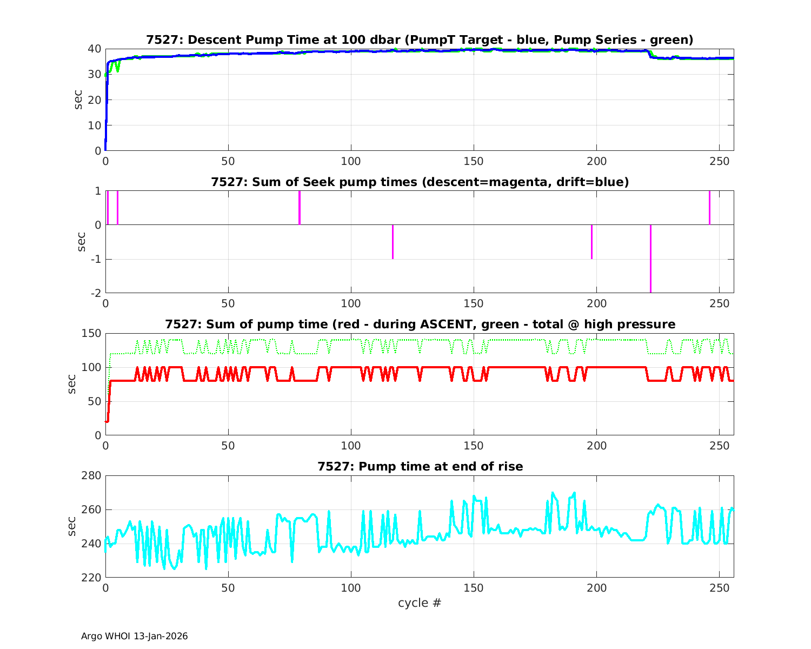811x649 pixels.
Task: Click the Sum of Seek pump times title
Action: coord(420,182)
